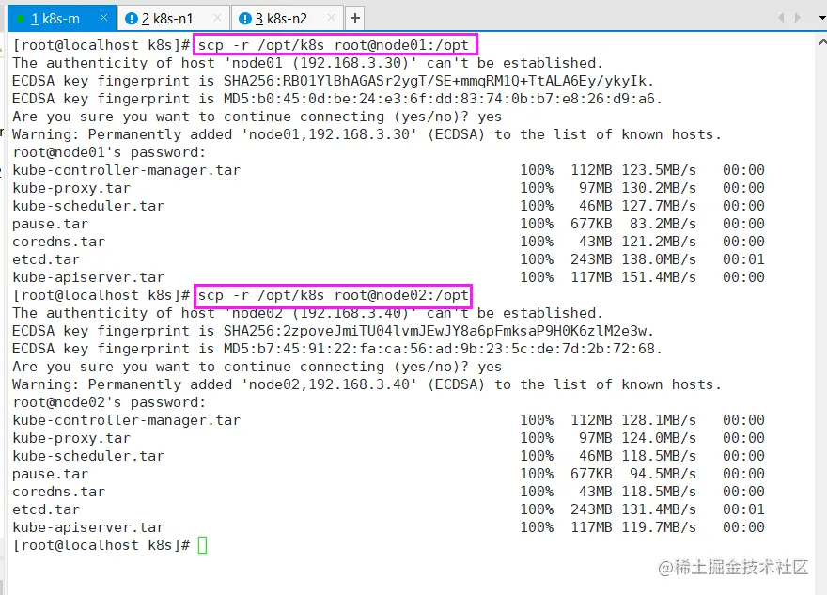Click the blue alert icon on k8s-n1 tab
This screenshot has width=827, height=595.
132,19
